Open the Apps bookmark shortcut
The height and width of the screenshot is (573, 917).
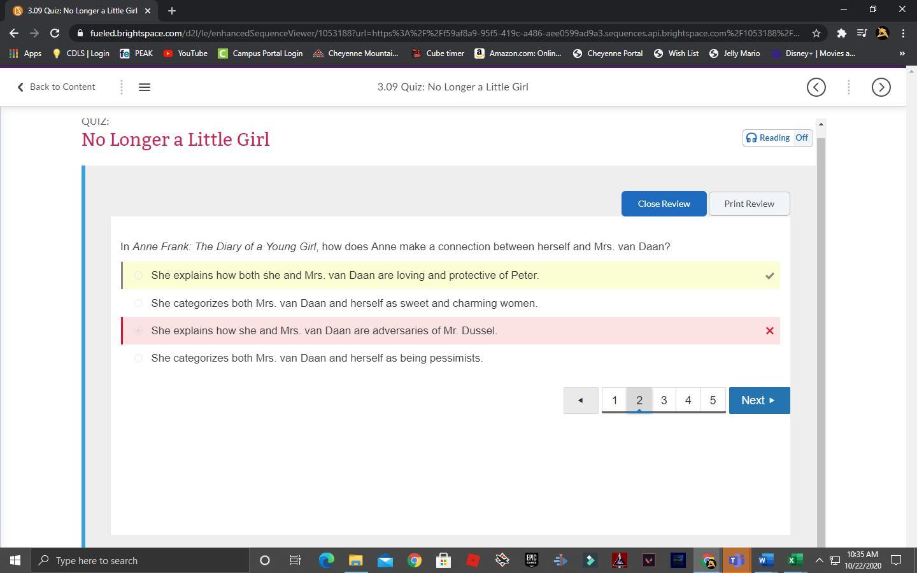(25, 53)
